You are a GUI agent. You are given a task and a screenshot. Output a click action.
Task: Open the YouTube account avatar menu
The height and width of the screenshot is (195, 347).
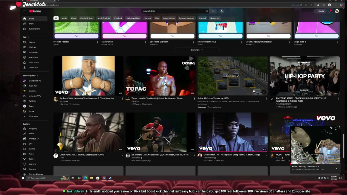(x=337, y=11)
